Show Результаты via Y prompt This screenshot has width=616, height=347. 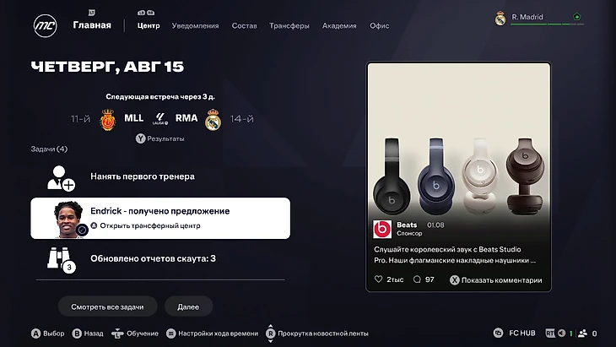(x=160, y=138)
